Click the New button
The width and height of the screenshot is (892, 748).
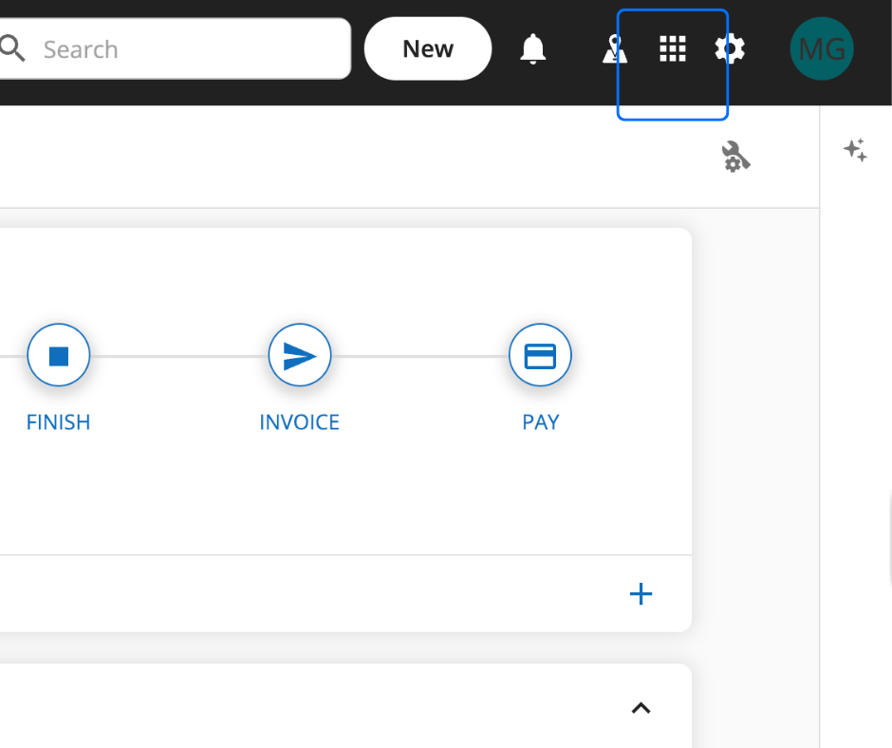[x=428, y=49]
